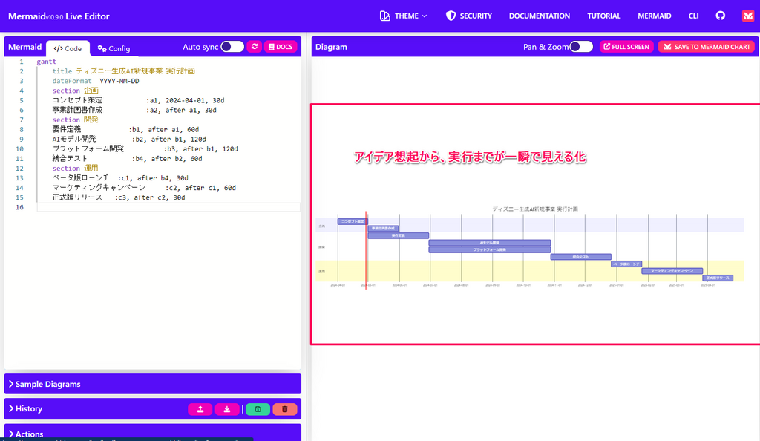
Task: Click the red delete history icon
Action: pos(284,409)
